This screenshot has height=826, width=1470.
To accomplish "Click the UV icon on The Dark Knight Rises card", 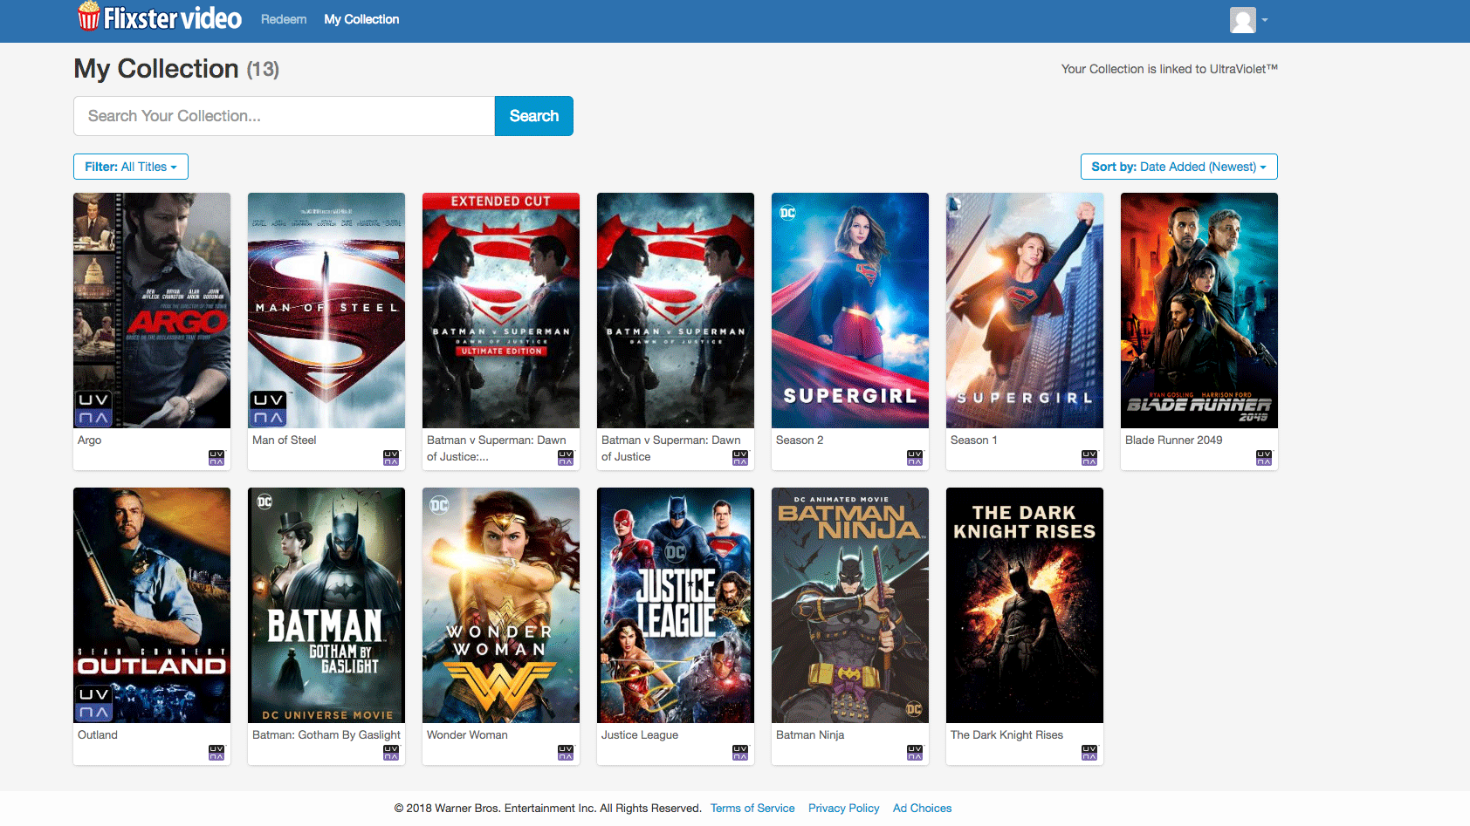I will pyautogui.click(x=1089, y=751).
